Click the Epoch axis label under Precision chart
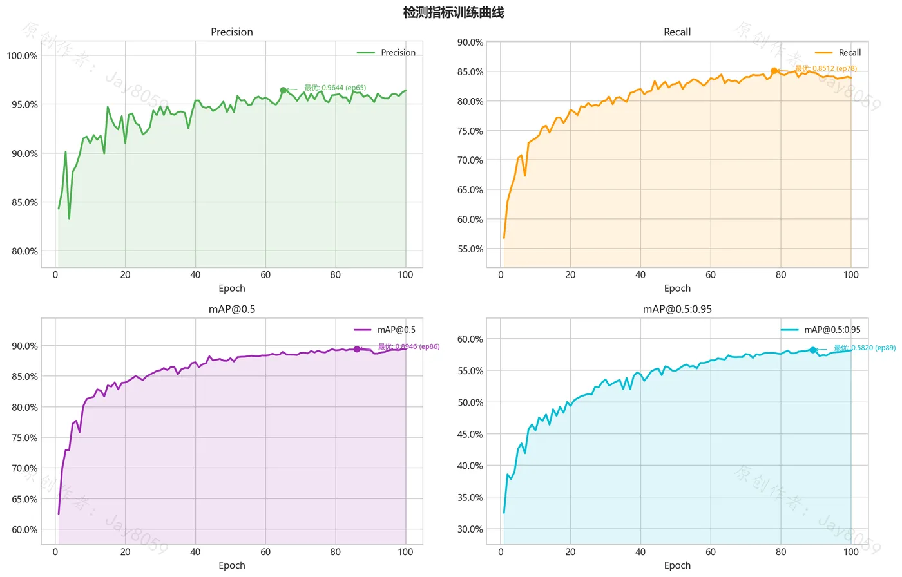Image resolution: width=902 pixels, height=577 pixels. [x=232, y=288]
